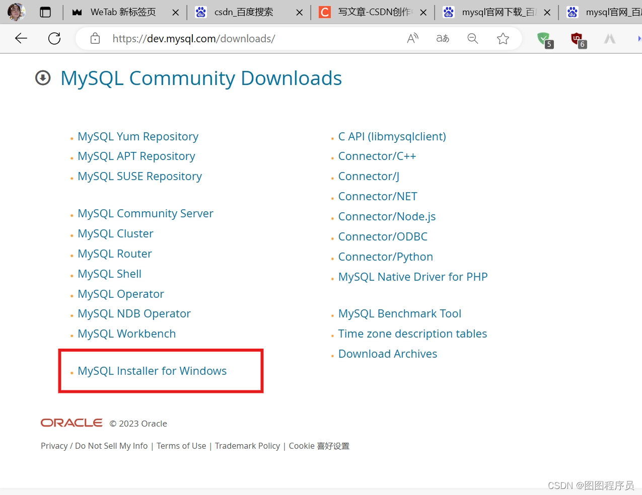
Task: Close the csdn_百度搜索 tab
Action: (x=300, y=12)
